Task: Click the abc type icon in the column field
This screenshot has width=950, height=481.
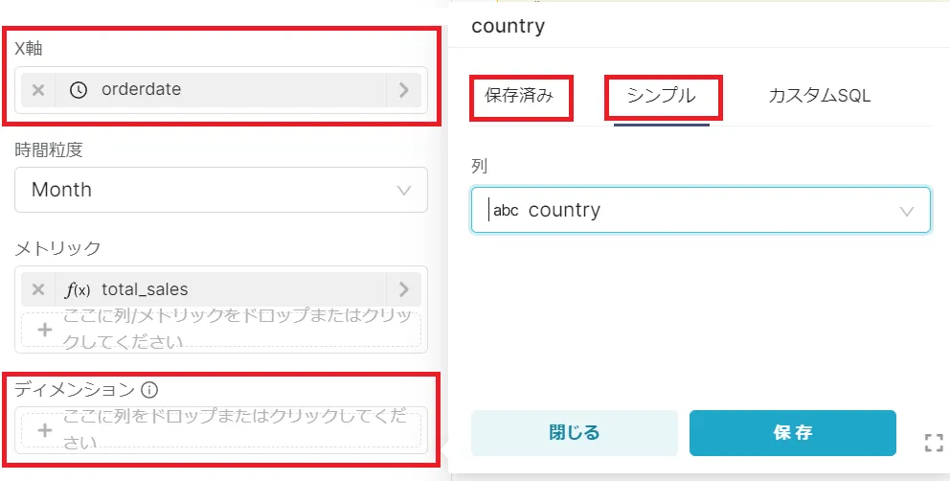Action: click(506, 211)
